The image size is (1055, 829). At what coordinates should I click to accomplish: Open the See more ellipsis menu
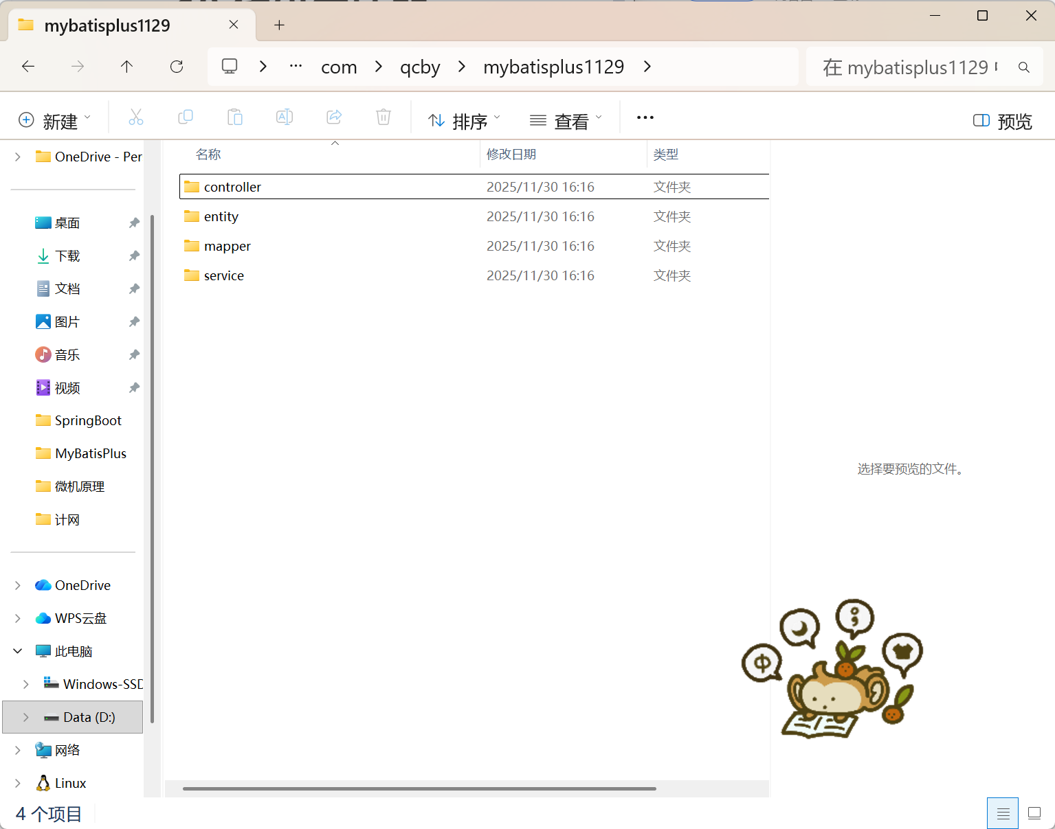pos(645,117)
